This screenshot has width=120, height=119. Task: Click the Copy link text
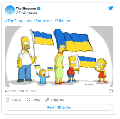tap(58, 100)
